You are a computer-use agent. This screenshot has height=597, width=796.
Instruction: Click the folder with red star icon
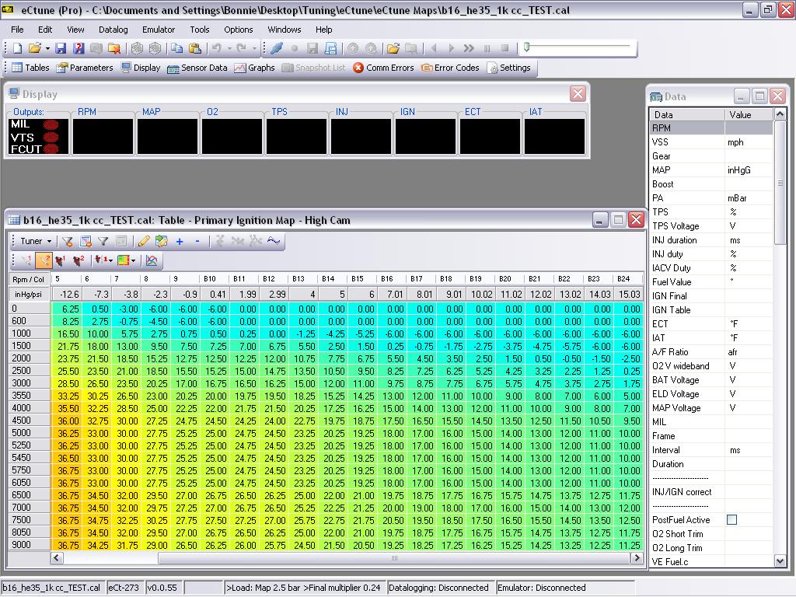pos(114,48)
